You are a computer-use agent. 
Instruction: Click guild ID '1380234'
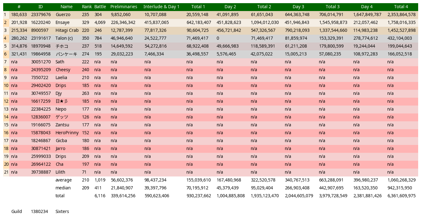coord(39,211)
